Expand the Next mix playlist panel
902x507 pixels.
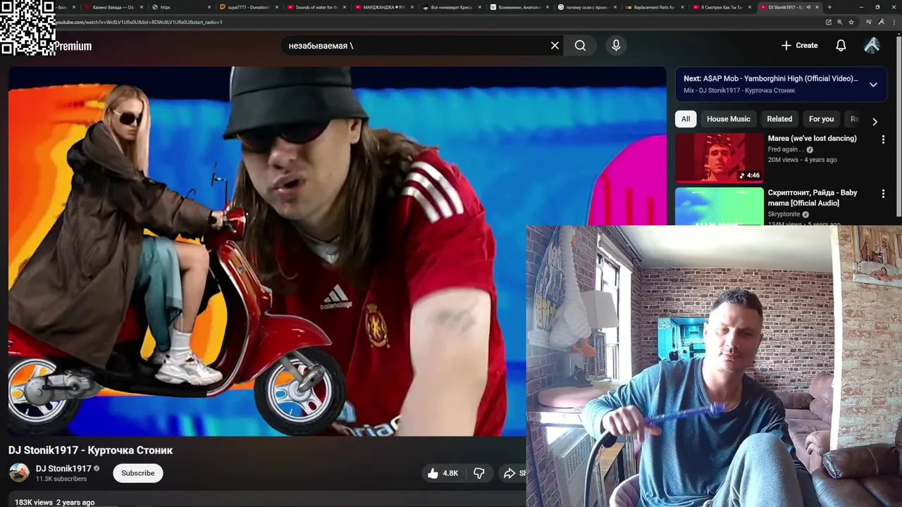click(873, 84)
